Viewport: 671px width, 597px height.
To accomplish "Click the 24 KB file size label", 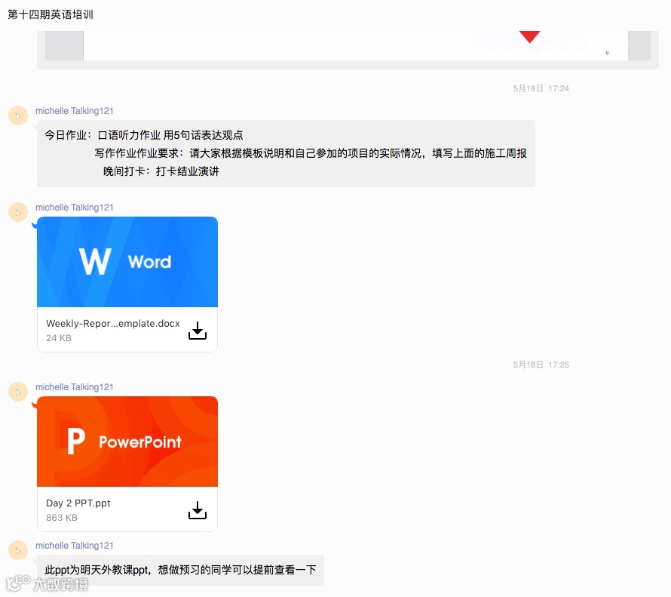I will coord(59,338).
